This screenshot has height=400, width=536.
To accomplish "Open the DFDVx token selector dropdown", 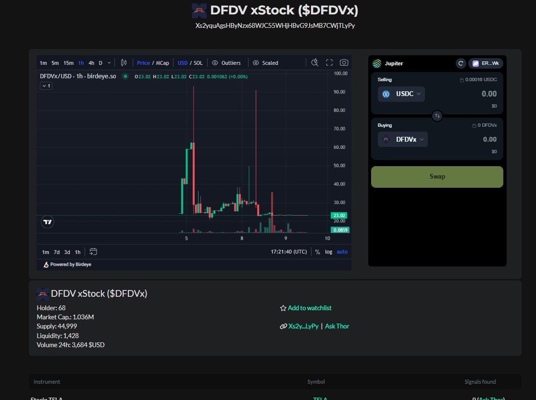I will click(403, 139).
